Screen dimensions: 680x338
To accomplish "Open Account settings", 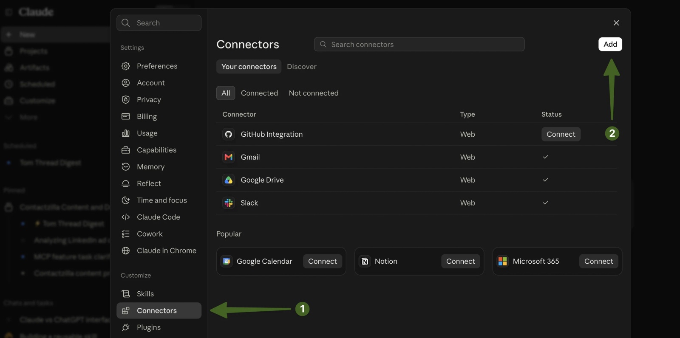I will point(159,83).
